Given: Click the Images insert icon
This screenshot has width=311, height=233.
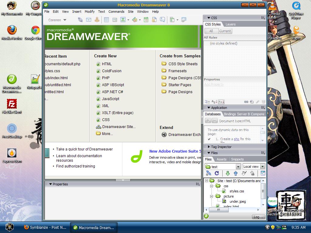Looking at the screenshot, I should coord(123,20).
